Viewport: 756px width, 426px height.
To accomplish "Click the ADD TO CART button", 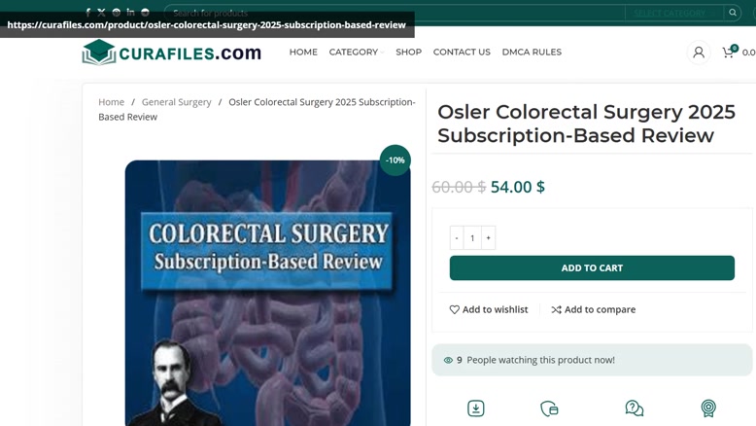I will 592,267.
